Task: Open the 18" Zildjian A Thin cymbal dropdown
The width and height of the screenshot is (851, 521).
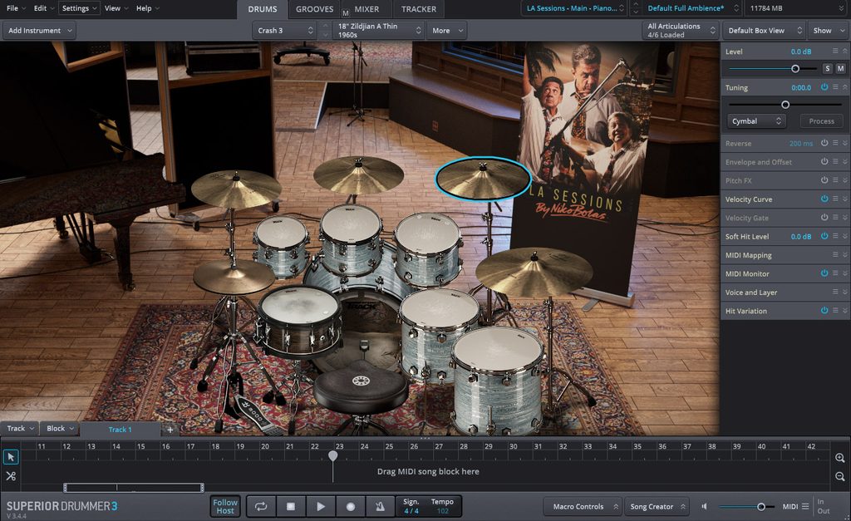Action: pos(379,31)
